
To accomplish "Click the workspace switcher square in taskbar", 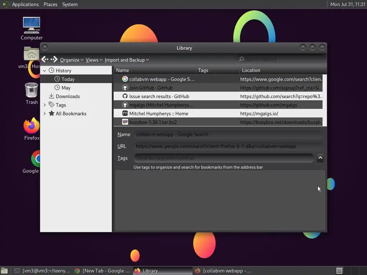I will pos(339,271).
